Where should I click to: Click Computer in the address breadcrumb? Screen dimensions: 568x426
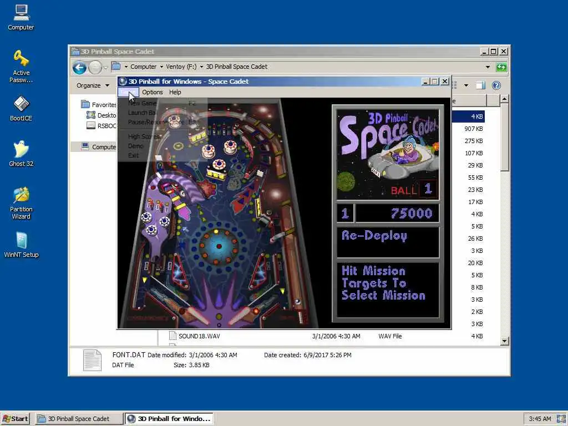click(144, 67)
